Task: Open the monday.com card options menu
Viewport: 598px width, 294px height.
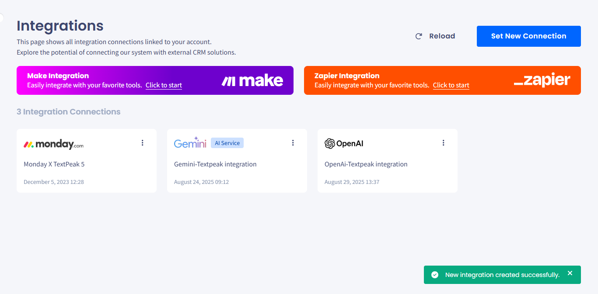Action: [x=143, y=143]
